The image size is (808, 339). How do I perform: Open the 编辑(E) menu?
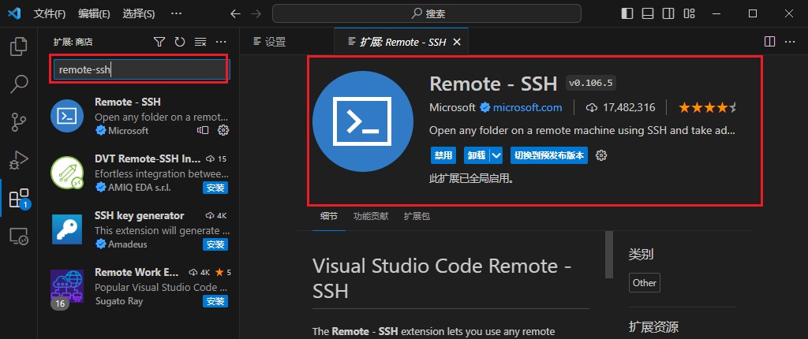(x=94, y=14)
